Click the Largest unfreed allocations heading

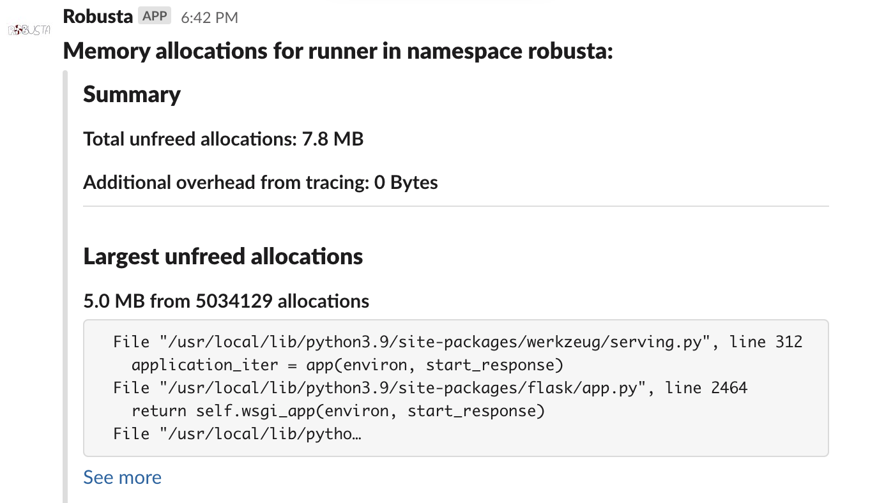click(223, 256)
